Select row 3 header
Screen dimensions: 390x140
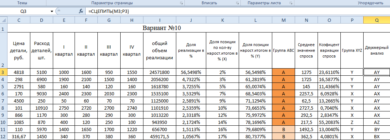pos(4,72)
